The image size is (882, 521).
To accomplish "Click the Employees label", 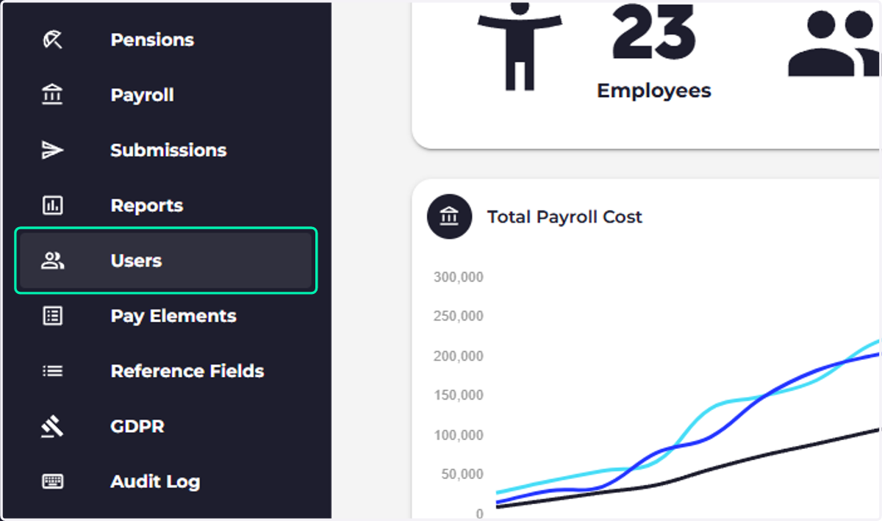I will (x=654, y=90).
